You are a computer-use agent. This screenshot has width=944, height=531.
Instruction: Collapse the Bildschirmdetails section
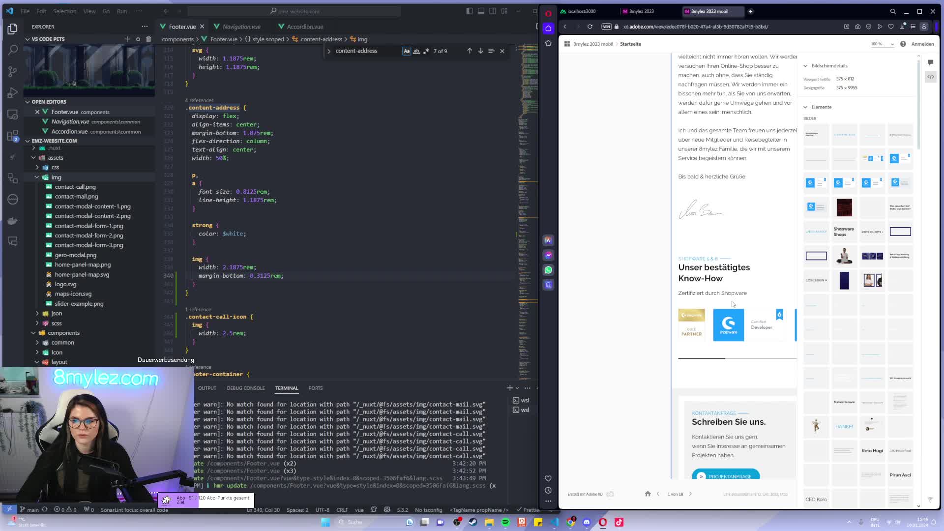pyautogui.click(x=805, y=66)
